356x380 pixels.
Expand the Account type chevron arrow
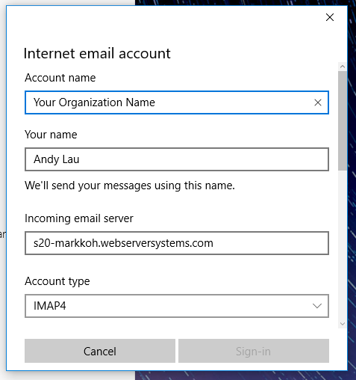tap(317, 306)
